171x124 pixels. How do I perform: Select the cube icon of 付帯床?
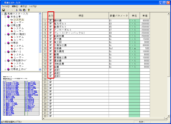tap(8, 43)
